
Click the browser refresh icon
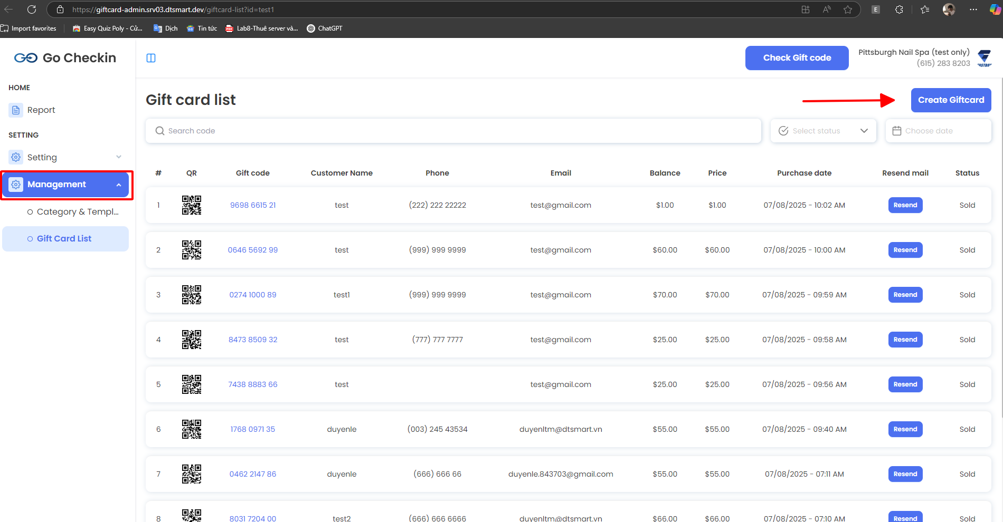[x=32, y=9]
